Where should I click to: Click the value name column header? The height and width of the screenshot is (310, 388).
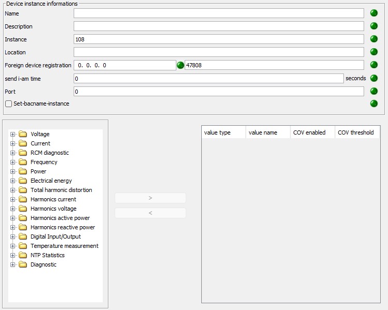pos(262,132)
